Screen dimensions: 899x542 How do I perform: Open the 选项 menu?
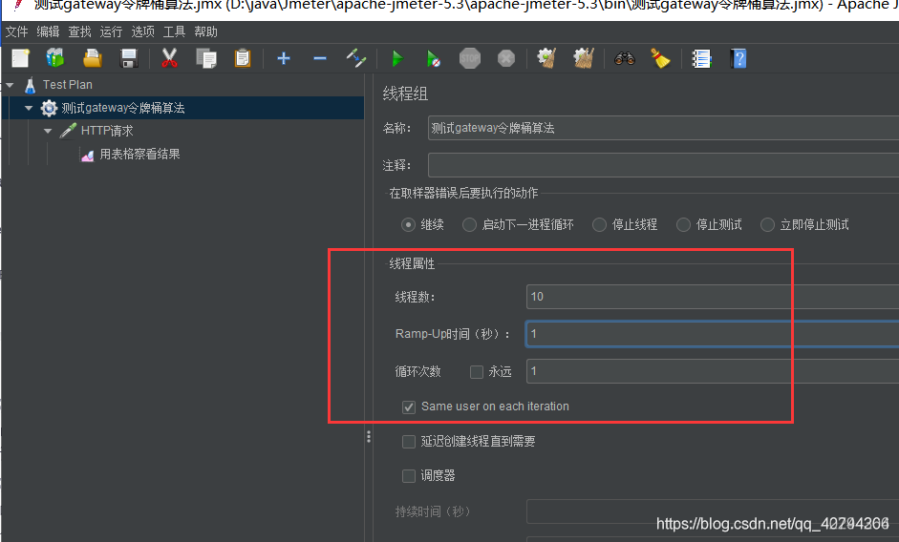tap(142, 31)
